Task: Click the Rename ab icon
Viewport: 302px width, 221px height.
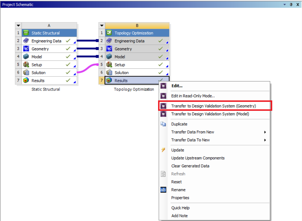Action: (x=163, y=190)
